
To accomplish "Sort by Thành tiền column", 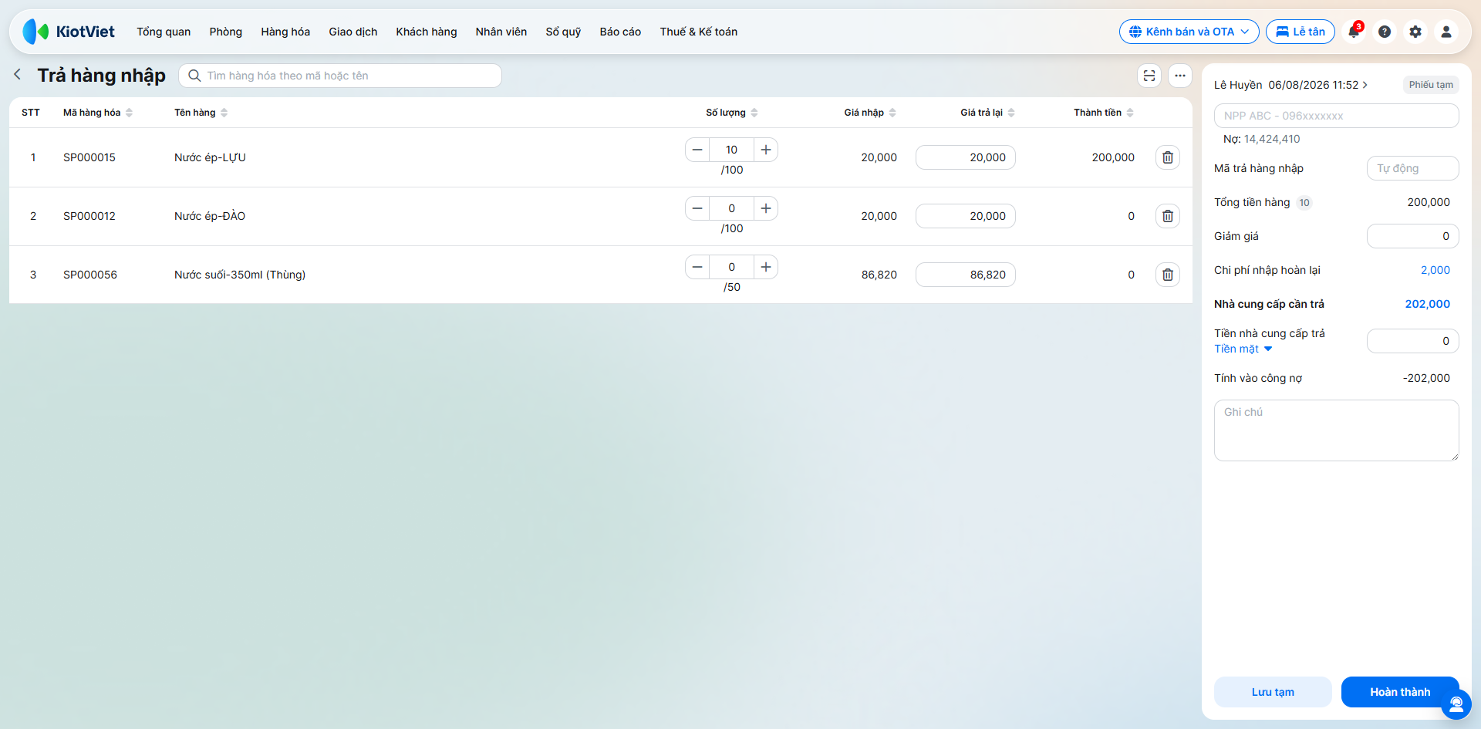I will pos(1104,113).
